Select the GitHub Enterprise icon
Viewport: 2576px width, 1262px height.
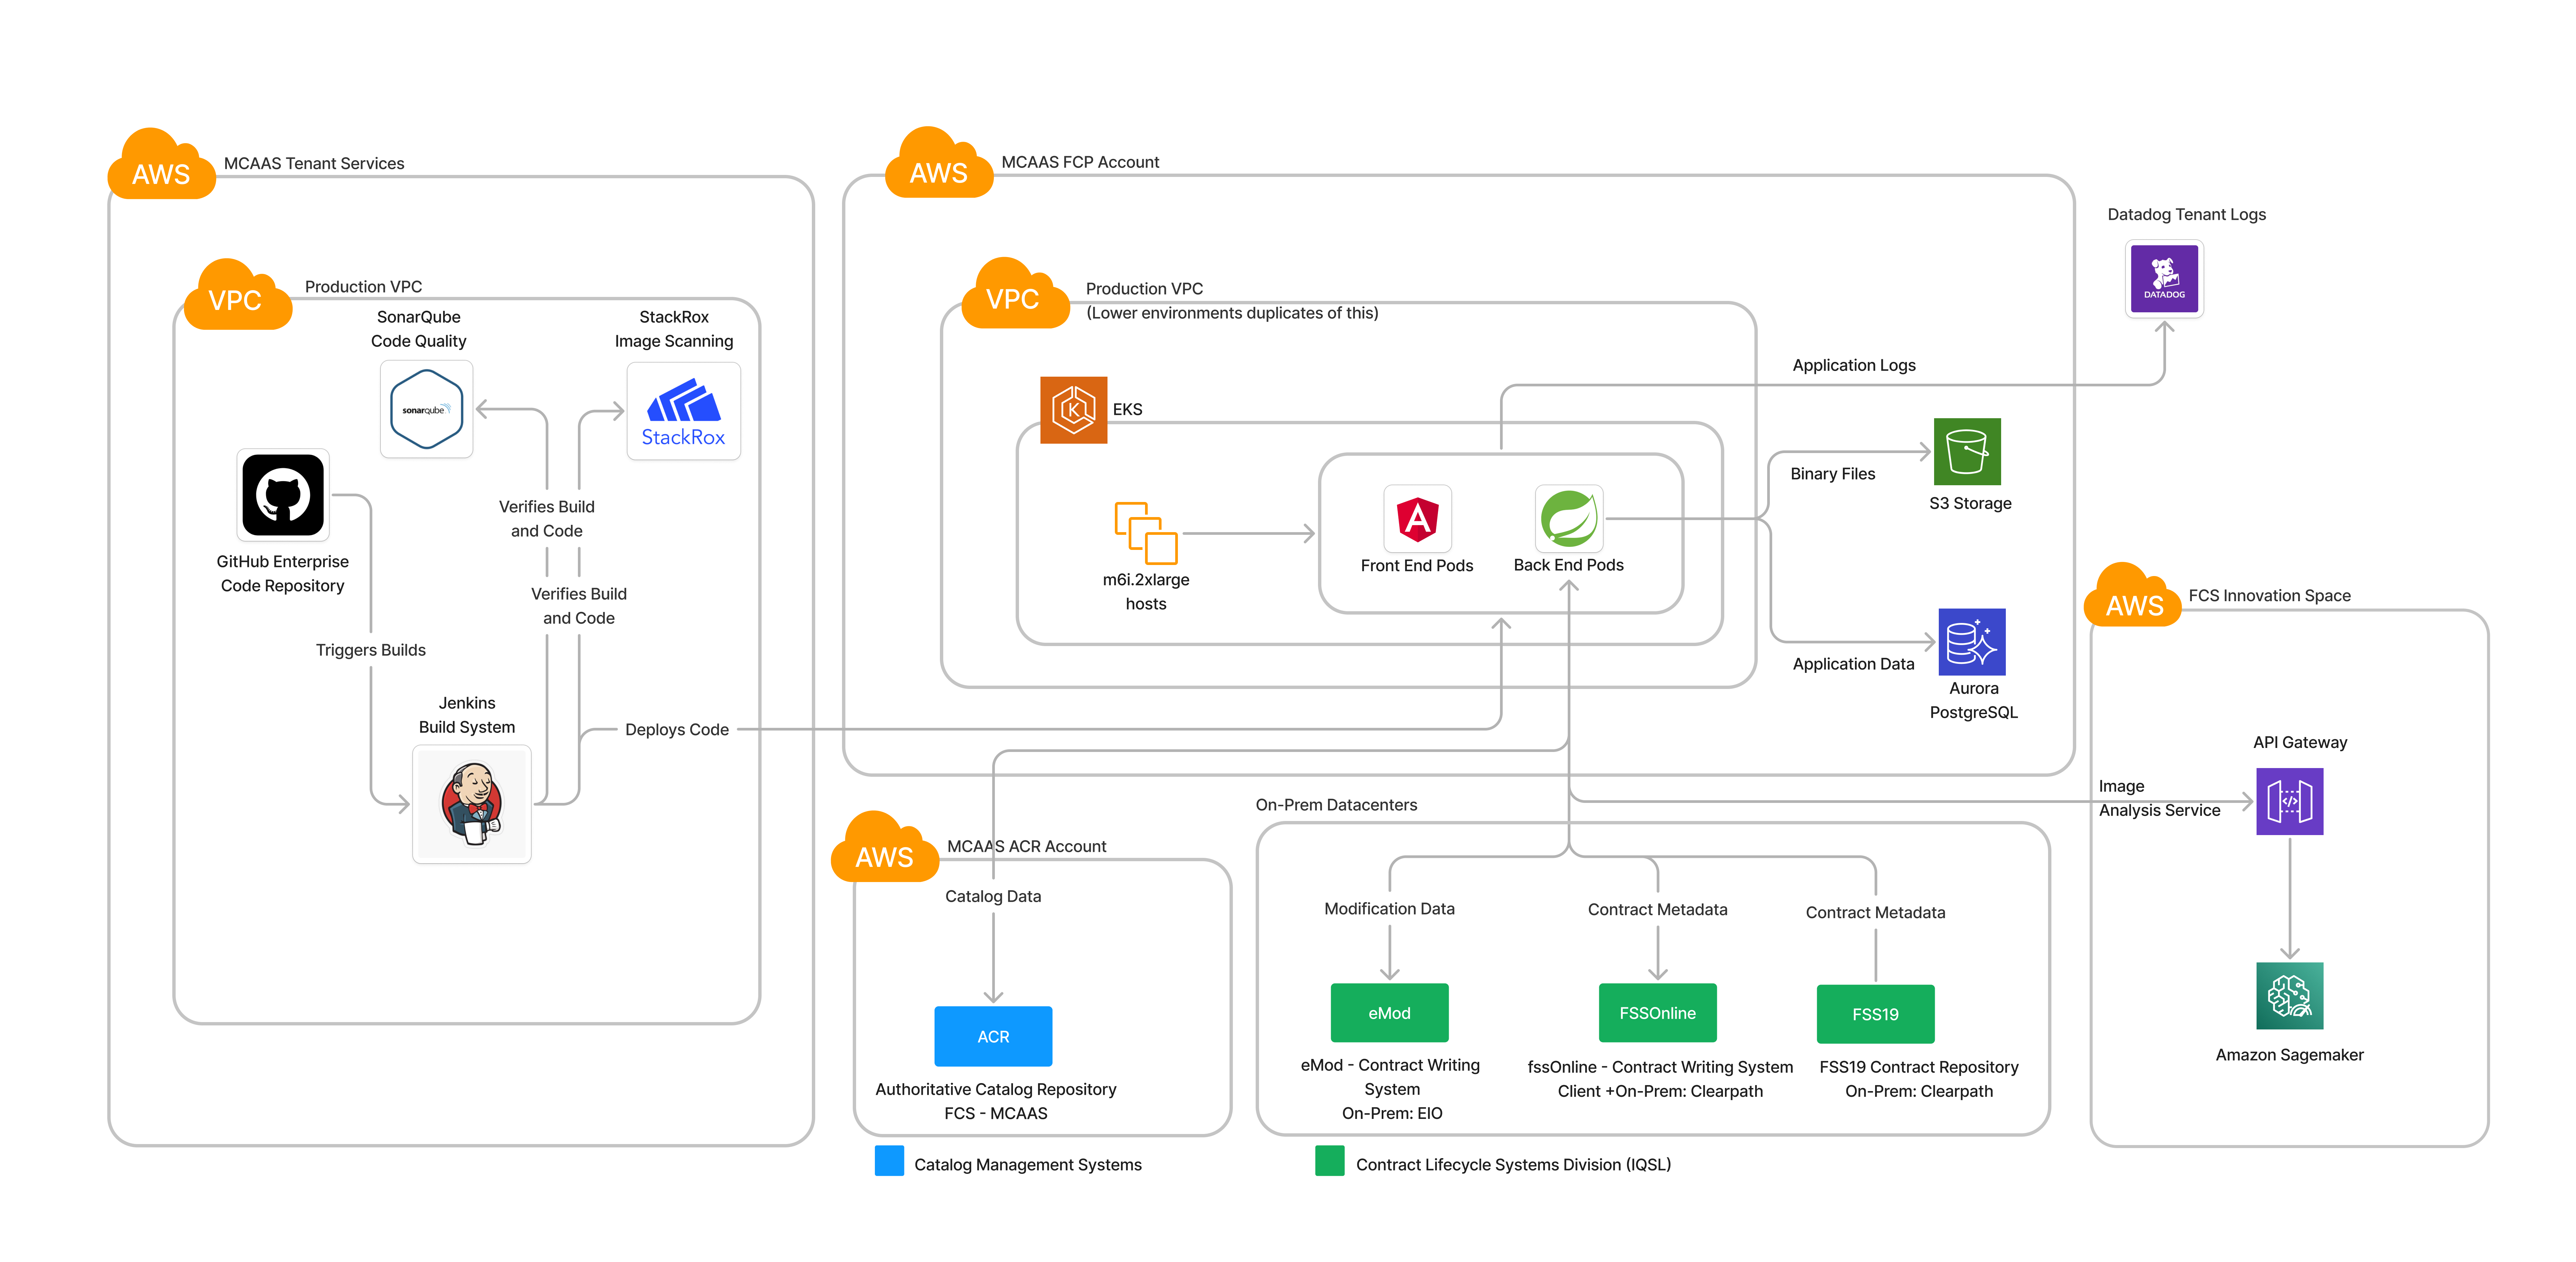tap(283, 495)
